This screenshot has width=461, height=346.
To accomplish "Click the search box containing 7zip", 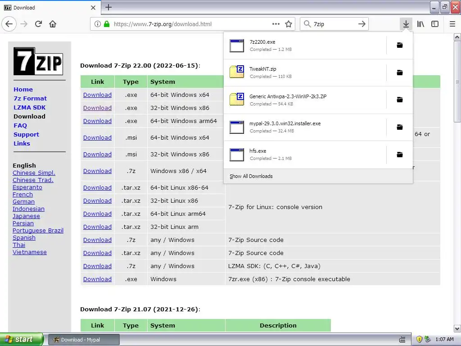I will click(334, 24).
